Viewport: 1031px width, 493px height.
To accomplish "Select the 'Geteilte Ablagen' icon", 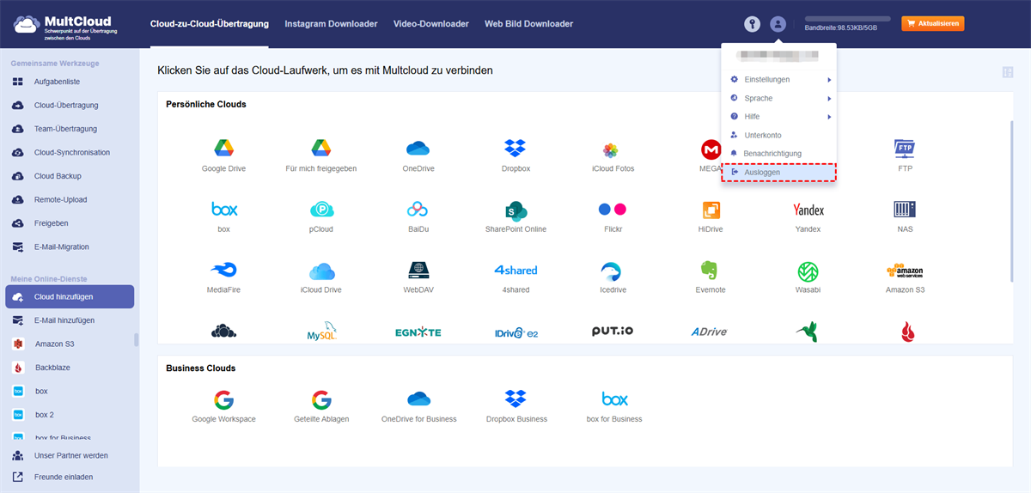I will (321, 399).
